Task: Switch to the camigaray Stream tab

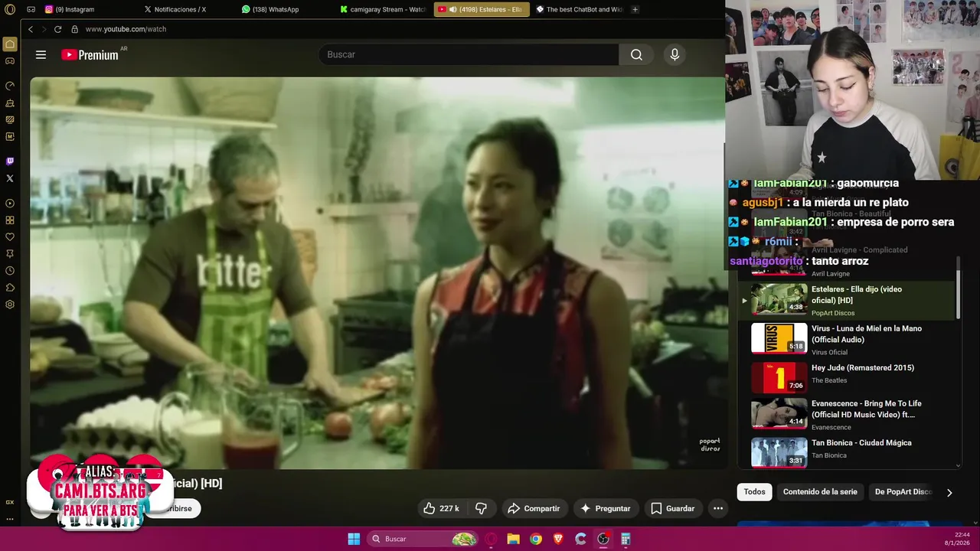Action: [x=382, y=9]
